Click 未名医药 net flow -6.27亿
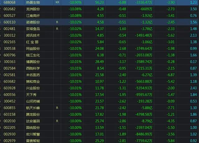This screenshot has width=199, height=143. (146, 75)
